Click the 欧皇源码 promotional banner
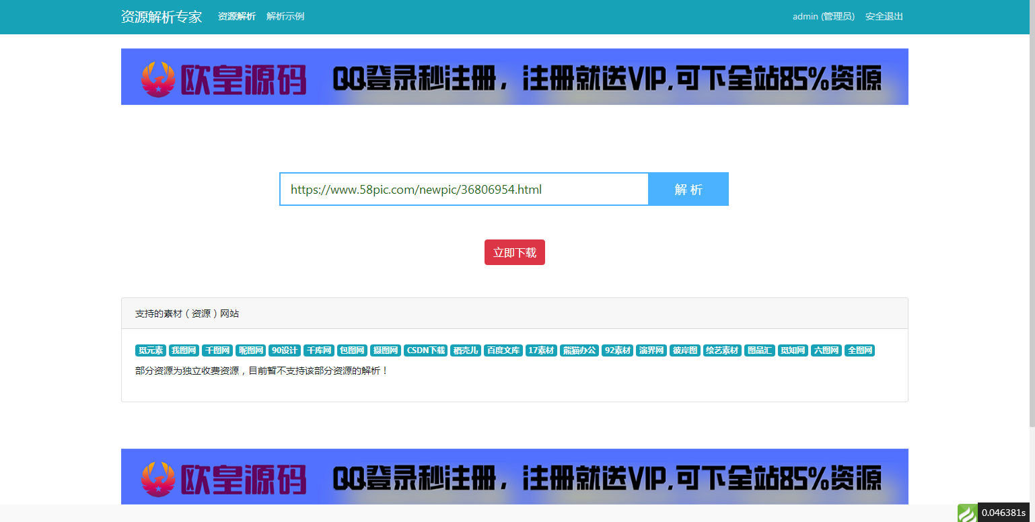This screenshot has width=1035, height=522. pyautogui.click(x=515, y=76)
